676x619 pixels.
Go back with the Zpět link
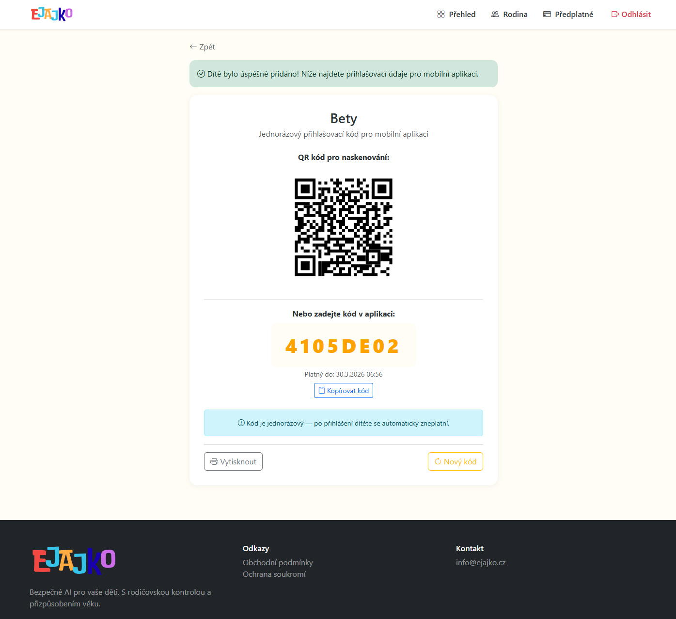[207, 47]
